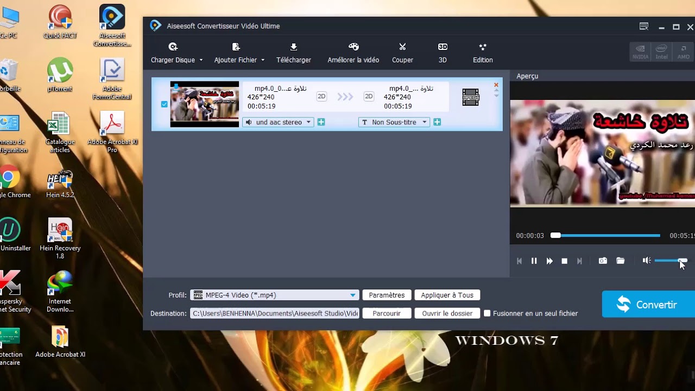Screen dimensions: 695x391
Task: Open Adobe Acrobat XI Pro shortcut
Action: click(x=112, y=132)
